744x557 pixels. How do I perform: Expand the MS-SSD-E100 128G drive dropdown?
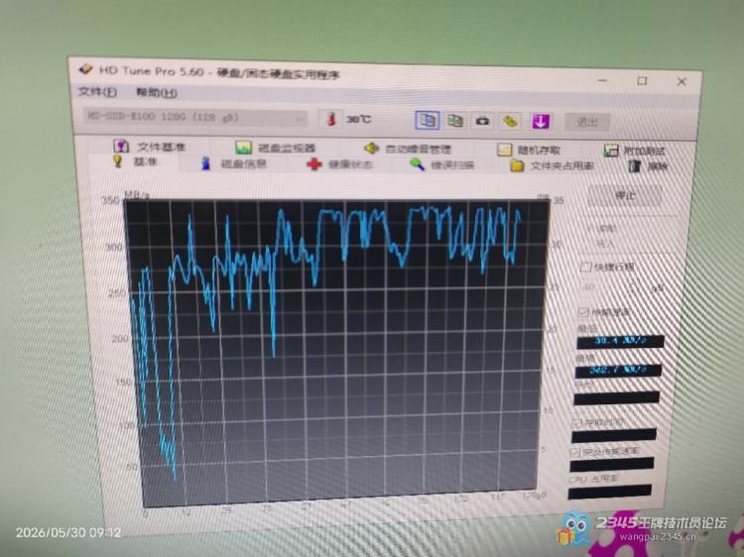195,118
